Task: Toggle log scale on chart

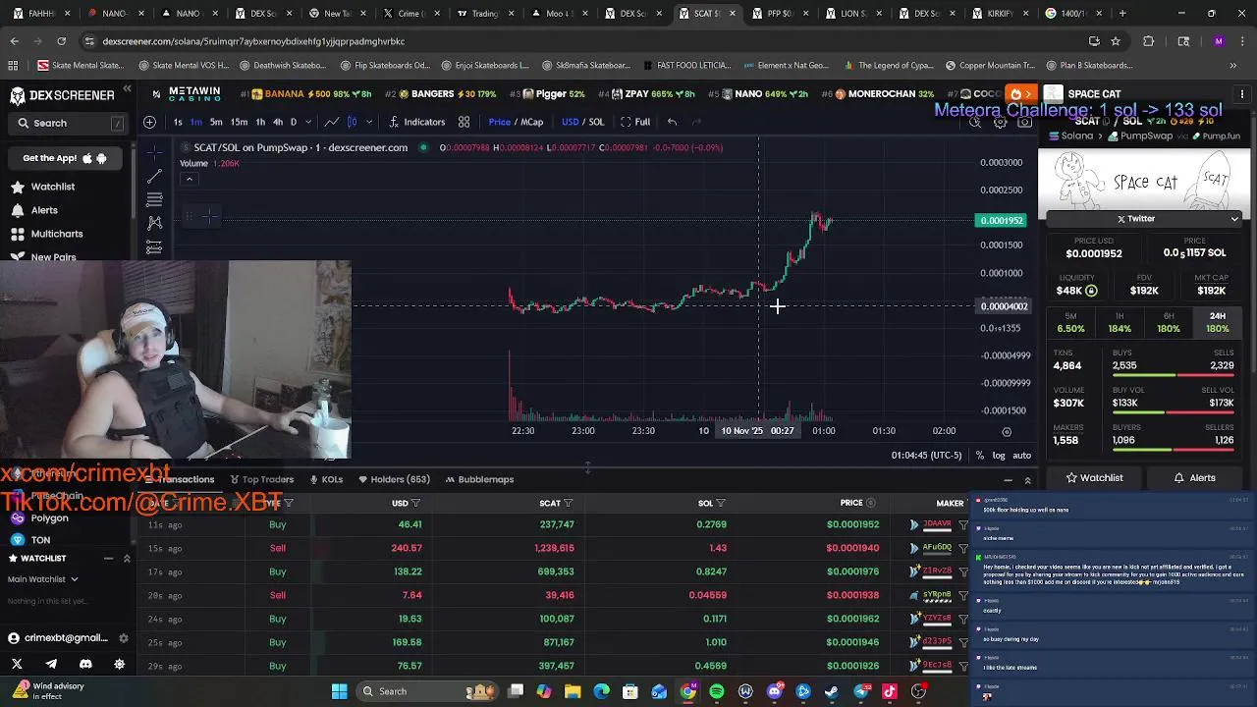Action: 999,456
